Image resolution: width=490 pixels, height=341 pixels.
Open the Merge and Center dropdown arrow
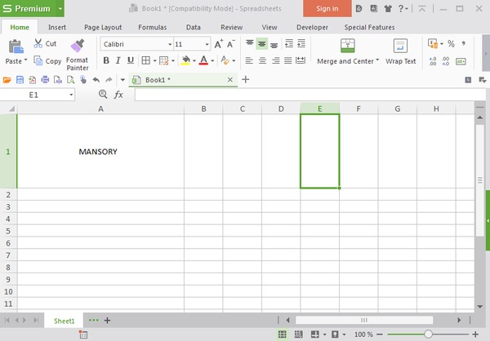(x=377, y=61)
